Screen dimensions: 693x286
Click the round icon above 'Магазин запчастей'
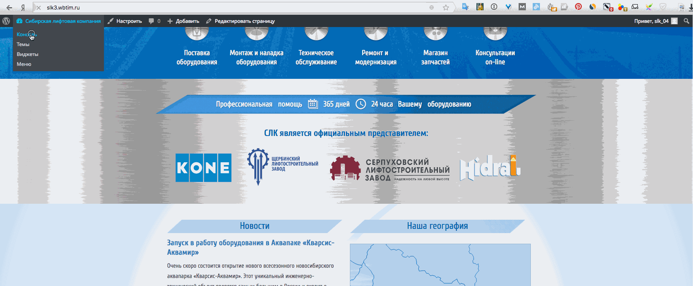(x=436, y=34)
